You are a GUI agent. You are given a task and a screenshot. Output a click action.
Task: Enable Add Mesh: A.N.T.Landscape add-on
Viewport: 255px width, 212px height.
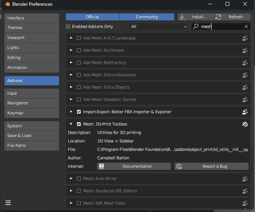(x=79, y=38)
